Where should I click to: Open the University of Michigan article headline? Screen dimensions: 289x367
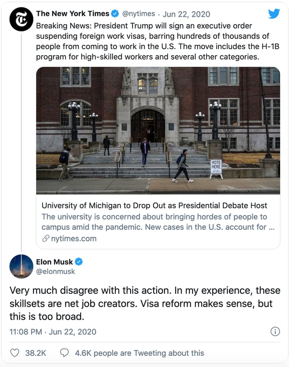pyautogui.click(x=154, y=205)
